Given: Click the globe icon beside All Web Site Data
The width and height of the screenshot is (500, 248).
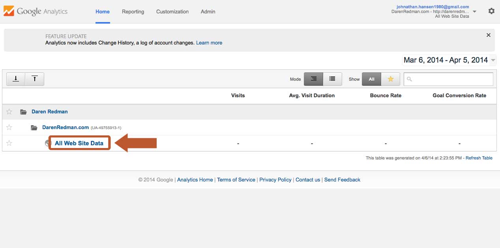Looking at the screenshot, I should click(x=47, y=143).
